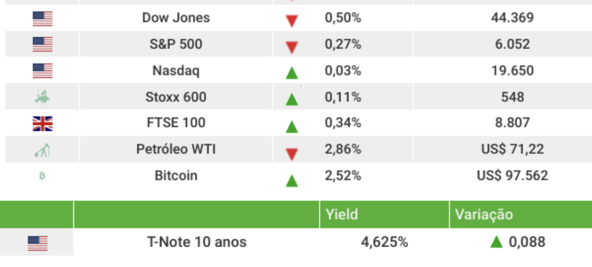The image size is (592, 267).
Task: Click the S&P 500 value 6.052
Action: (x=512, y=44)
